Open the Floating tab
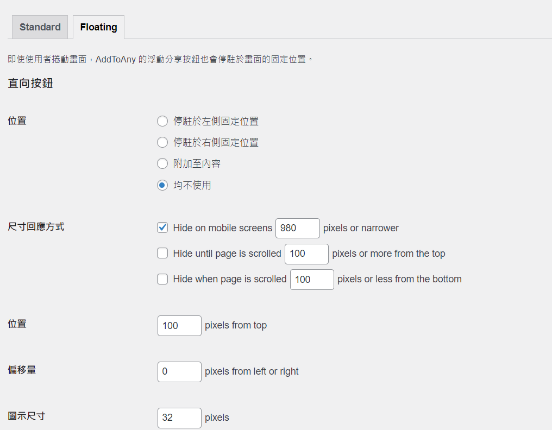 coord(98,27)
